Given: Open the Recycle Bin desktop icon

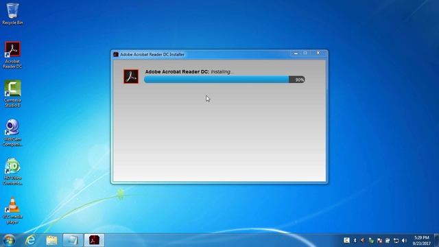Looking at the screenshot, I should pyautogui.click(x=12, y=14).
